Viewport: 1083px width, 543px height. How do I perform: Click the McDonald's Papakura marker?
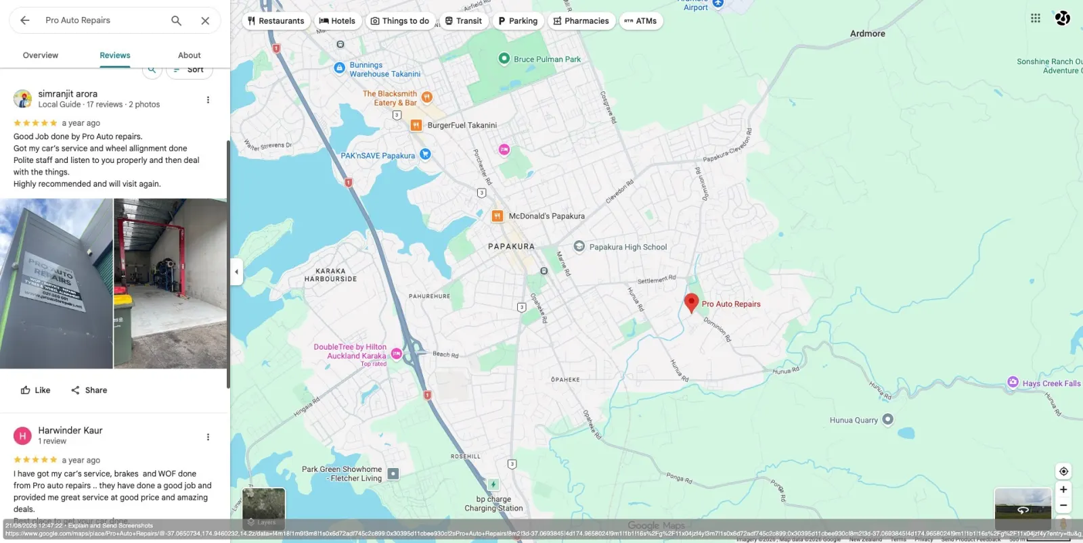click(498, 216)
